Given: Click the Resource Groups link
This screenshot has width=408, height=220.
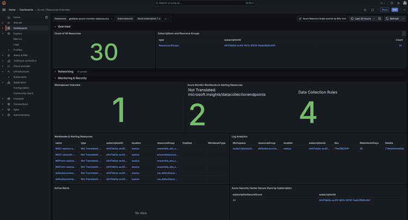Looking at the screenshot, I should 168,46.
